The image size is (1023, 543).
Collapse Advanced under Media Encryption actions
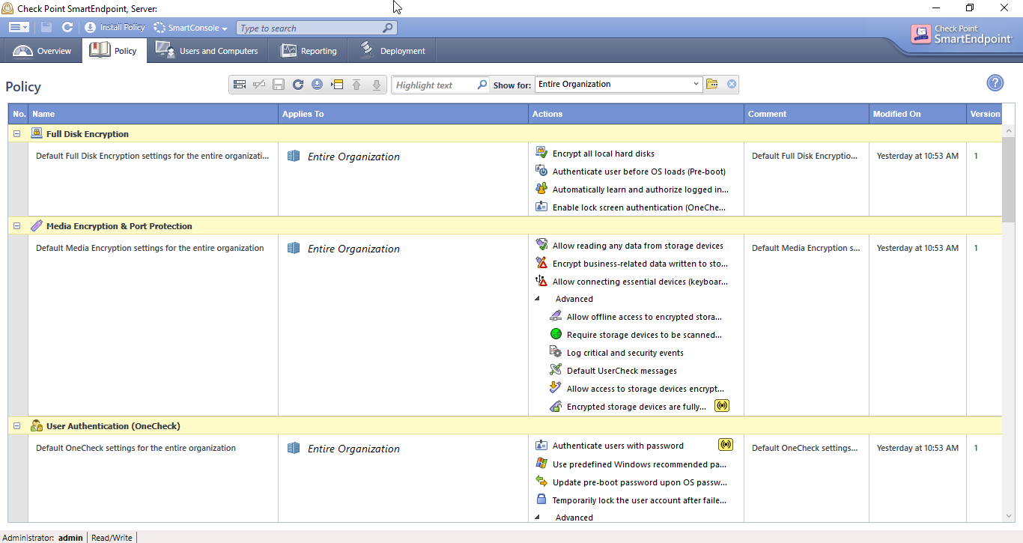point(538,299)
